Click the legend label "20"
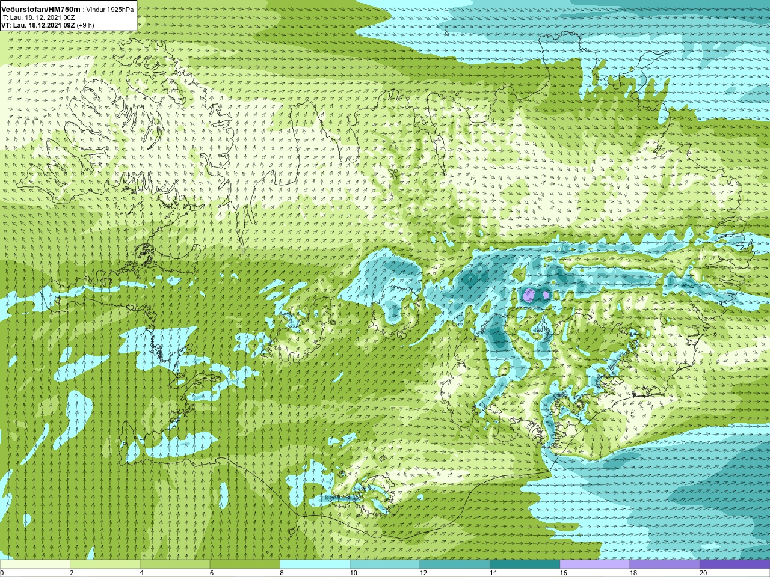Viewport: 770px width, 577px height. (x=703, y=573)
